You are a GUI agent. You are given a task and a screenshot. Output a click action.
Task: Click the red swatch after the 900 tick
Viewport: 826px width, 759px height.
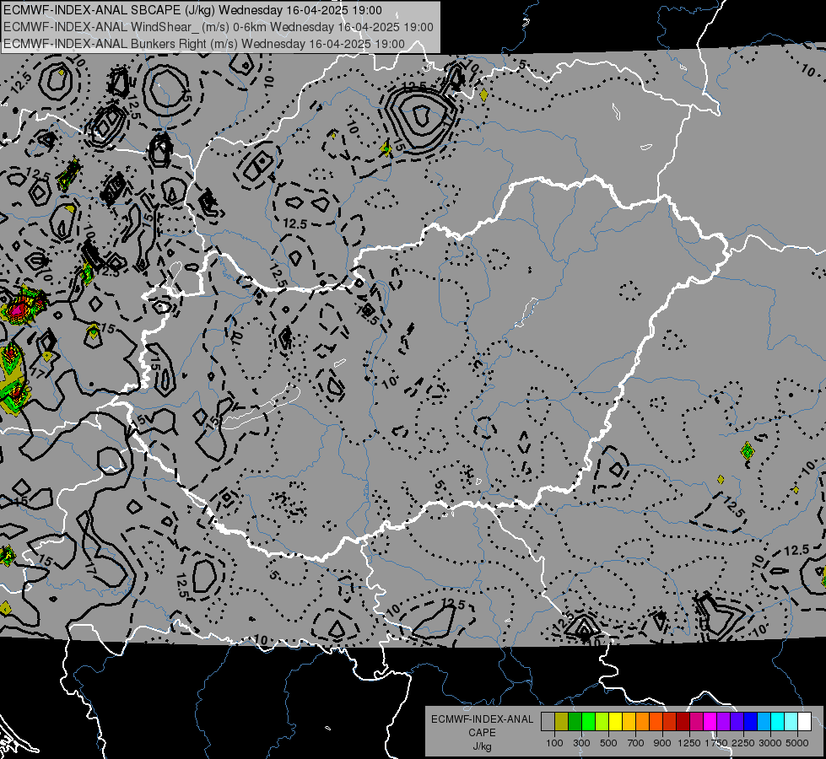coord(670,722)
